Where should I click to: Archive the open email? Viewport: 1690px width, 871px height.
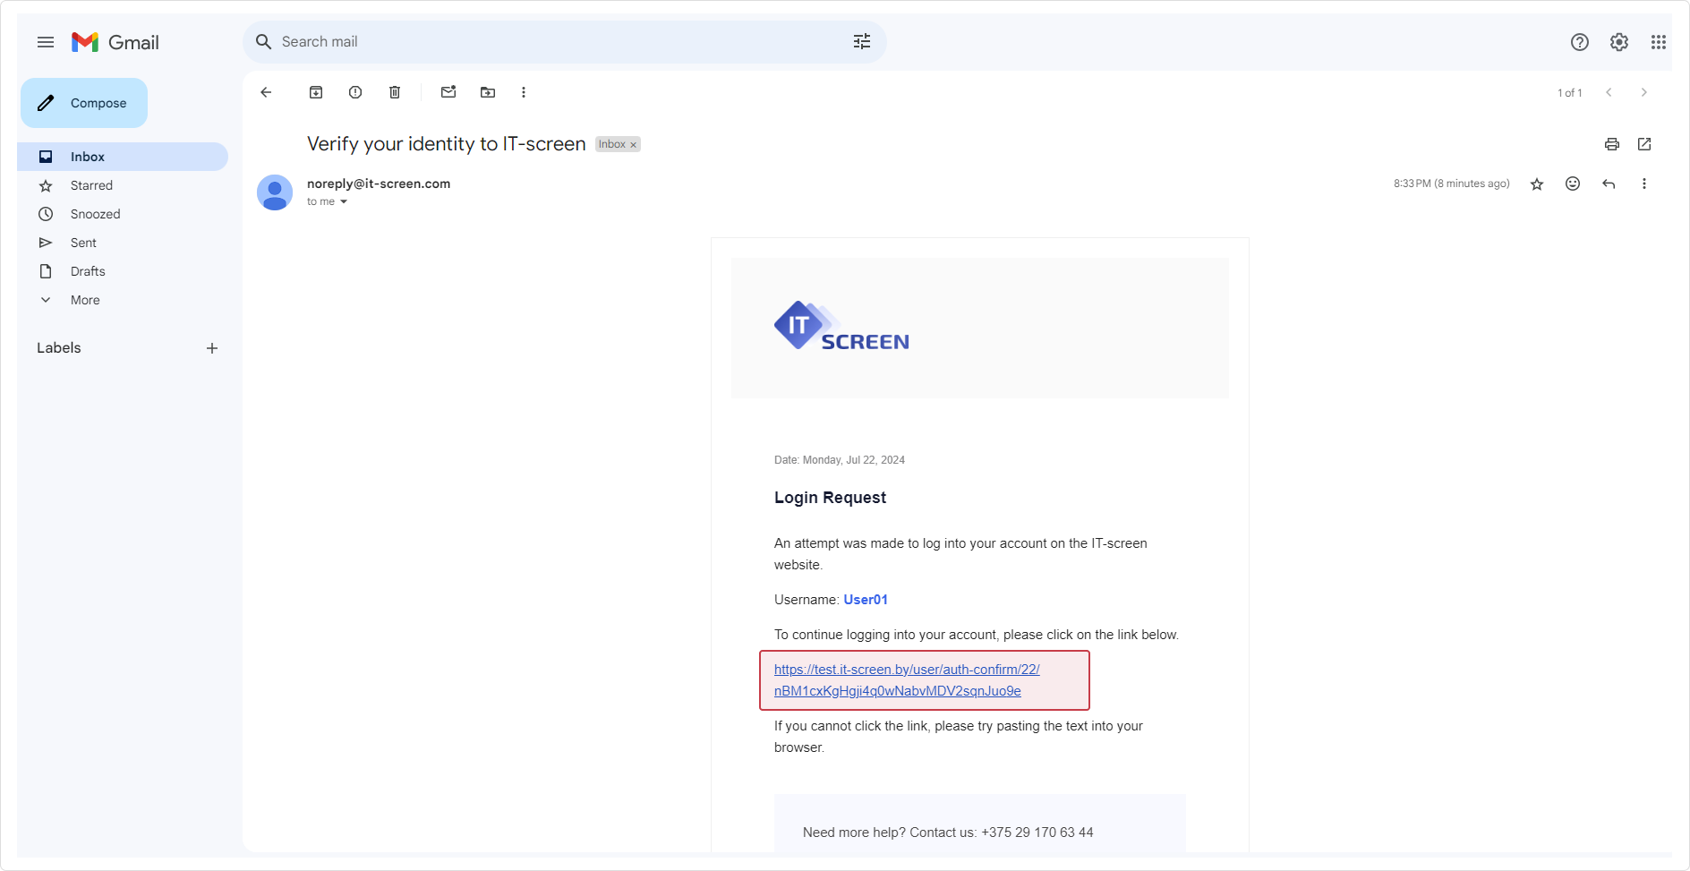[x=315, y=91]
